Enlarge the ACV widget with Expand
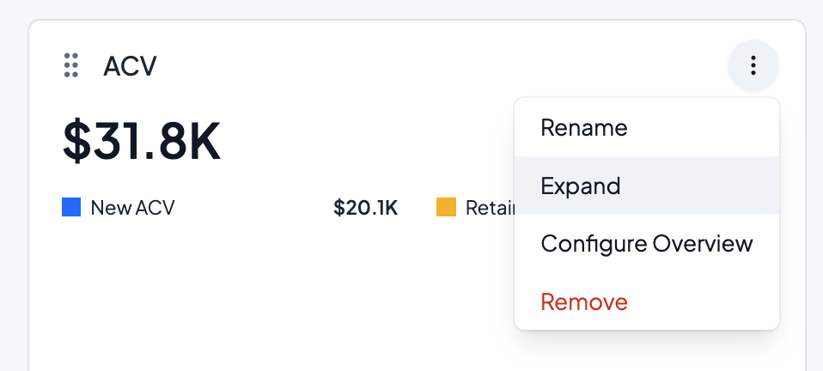The width and height of the screenshot is (823, 371). pos(581,185)
